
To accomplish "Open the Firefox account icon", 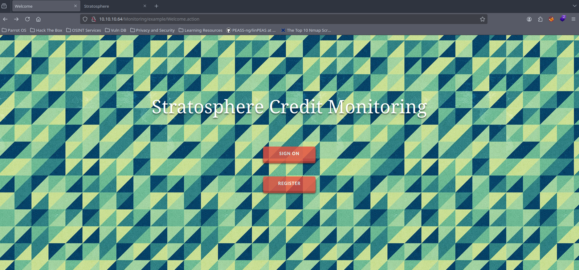I will click(x=529, y=19).
